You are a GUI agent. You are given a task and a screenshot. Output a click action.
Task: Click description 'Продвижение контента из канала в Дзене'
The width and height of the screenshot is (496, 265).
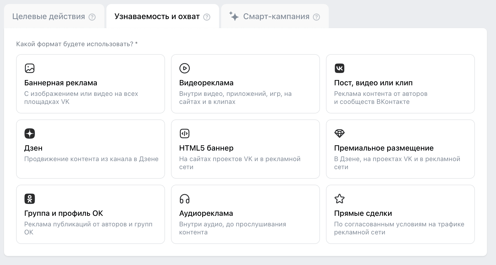[91, 159]
